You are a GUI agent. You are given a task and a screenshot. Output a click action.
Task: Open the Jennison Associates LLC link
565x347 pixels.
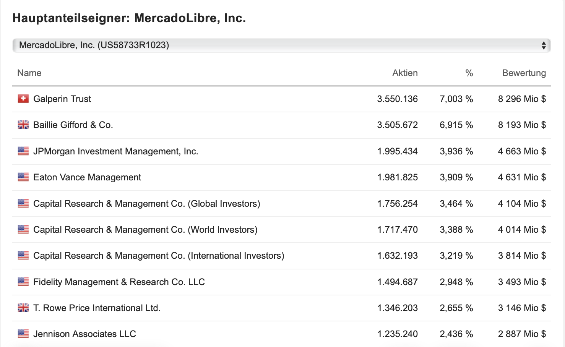pyautogui.click(x=84, y=334)
